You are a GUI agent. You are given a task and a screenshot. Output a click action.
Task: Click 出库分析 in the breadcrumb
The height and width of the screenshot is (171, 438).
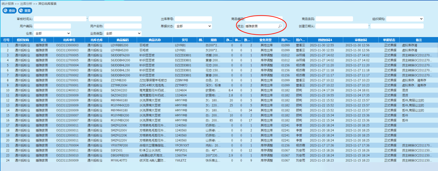pos(26,4)
